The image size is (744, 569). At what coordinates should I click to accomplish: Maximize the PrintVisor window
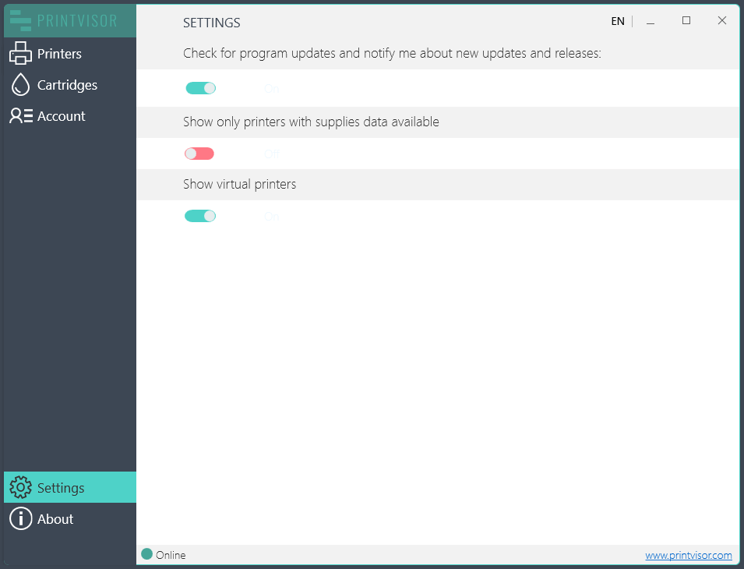pyautogui.click(x=686, y=21)
